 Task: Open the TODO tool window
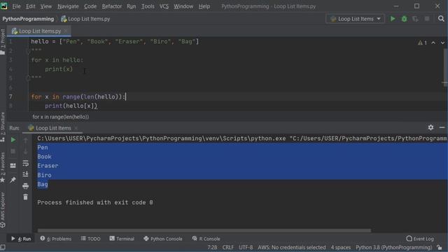coord(90,239)
